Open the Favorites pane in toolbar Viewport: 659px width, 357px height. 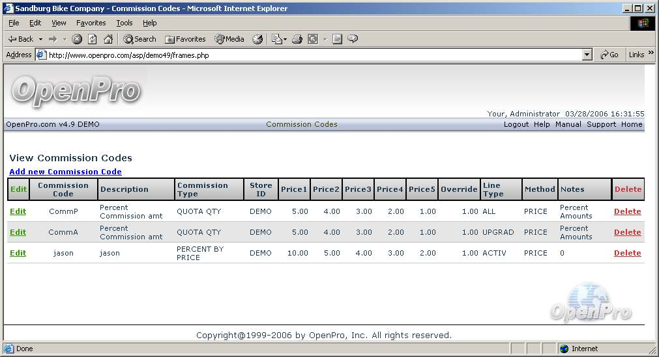(x=185, y=39)
